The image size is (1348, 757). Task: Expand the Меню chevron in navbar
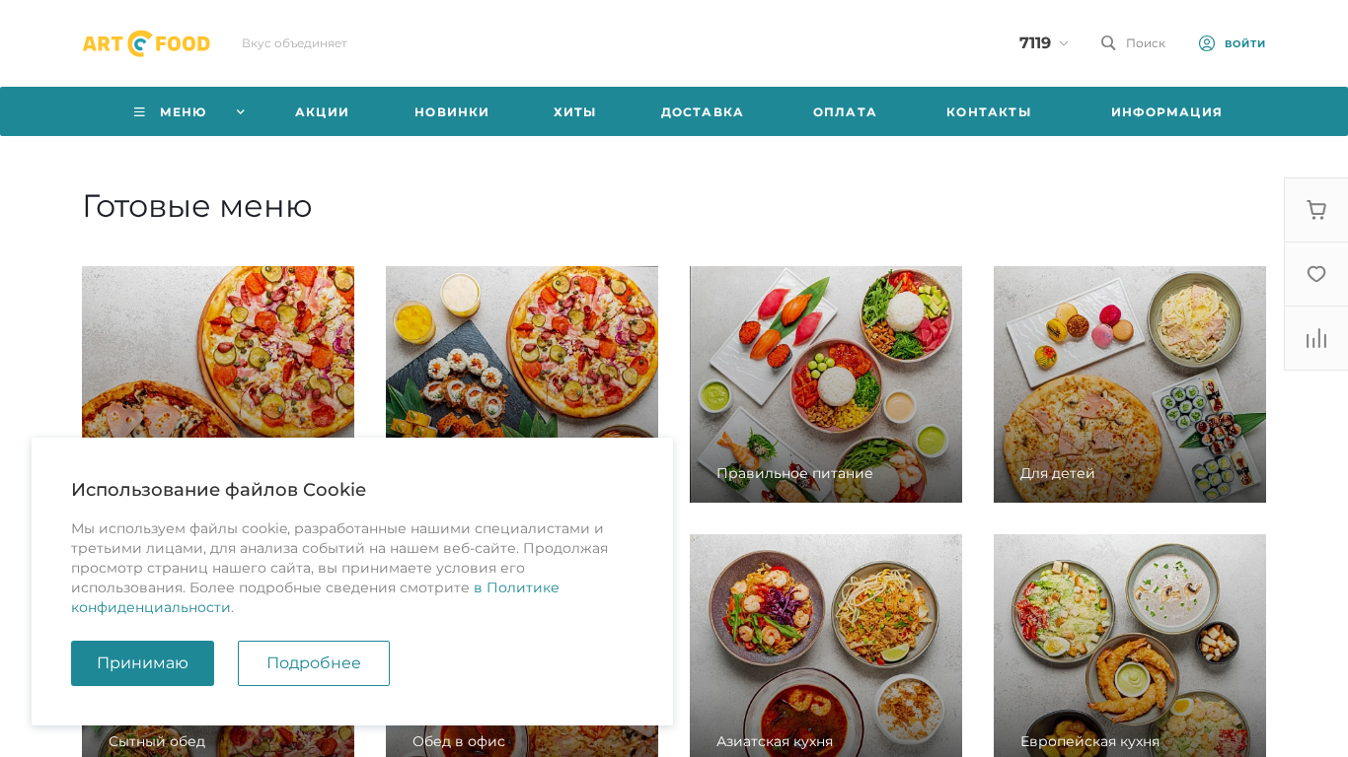click(x=240, y=112)
